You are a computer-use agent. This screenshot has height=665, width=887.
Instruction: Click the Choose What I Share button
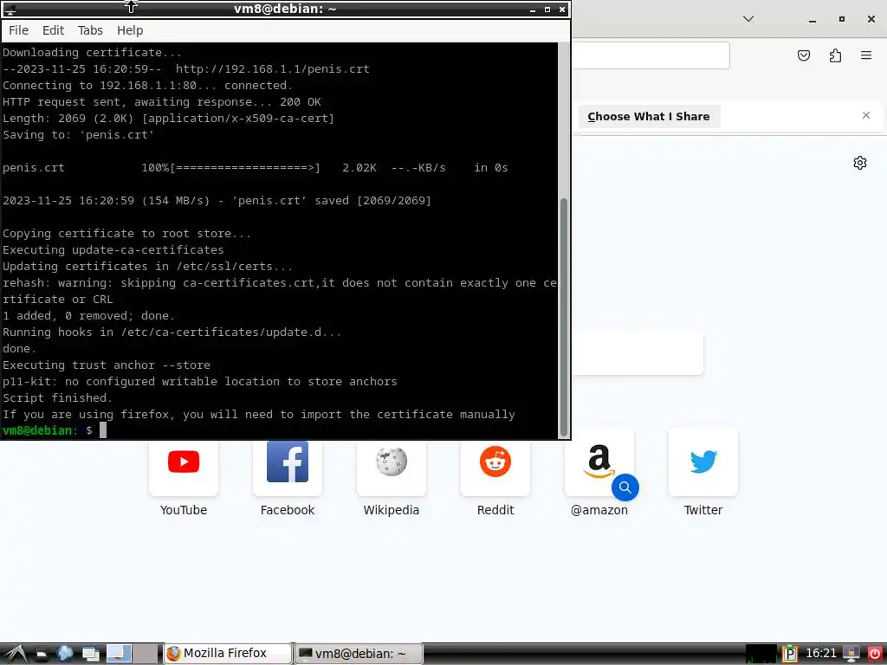tap(649, 117)
